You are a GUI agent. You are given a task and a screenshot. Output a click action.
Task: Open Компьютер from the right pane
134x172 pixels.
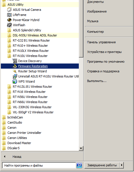click(x=95, y=32)
